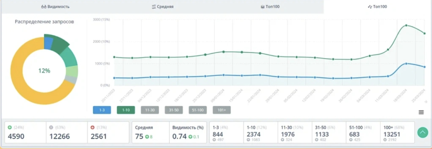Screen dimensions: 432x149
Task: Enable the 101+ series legend button
Action: click(222, 110)
